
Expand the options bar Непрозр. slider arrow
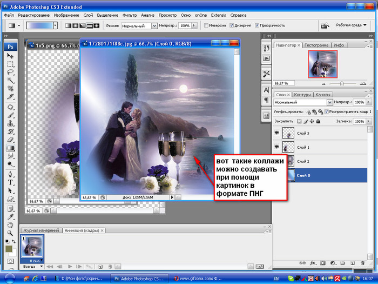pos(194,25)
